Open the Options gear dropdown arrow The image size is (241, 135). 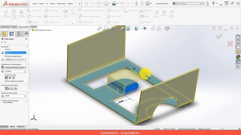(x=151, y=3)
